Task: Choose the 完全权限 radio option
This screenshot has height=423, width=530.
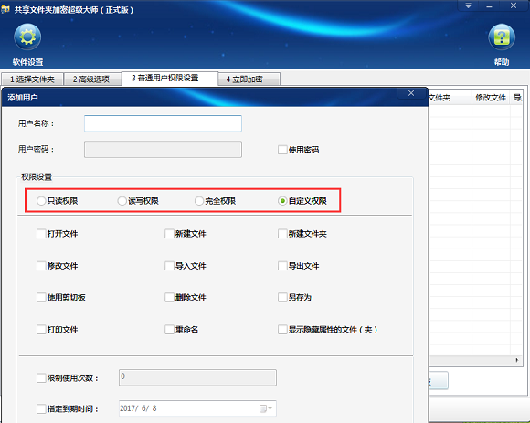Action: [x=199, y=201]
